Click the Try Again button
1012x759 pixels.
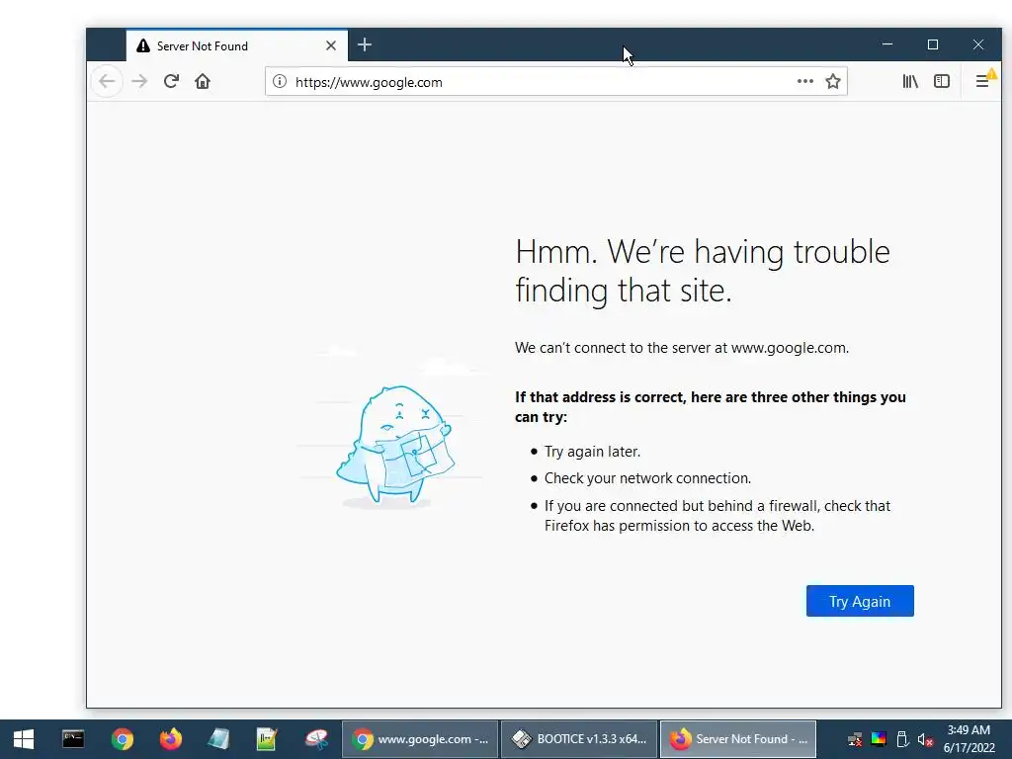coord(860,601)
